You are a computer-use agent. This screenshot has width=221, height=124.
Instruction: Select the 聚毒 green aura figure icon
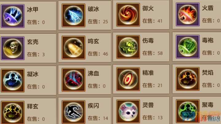[188, 111]
